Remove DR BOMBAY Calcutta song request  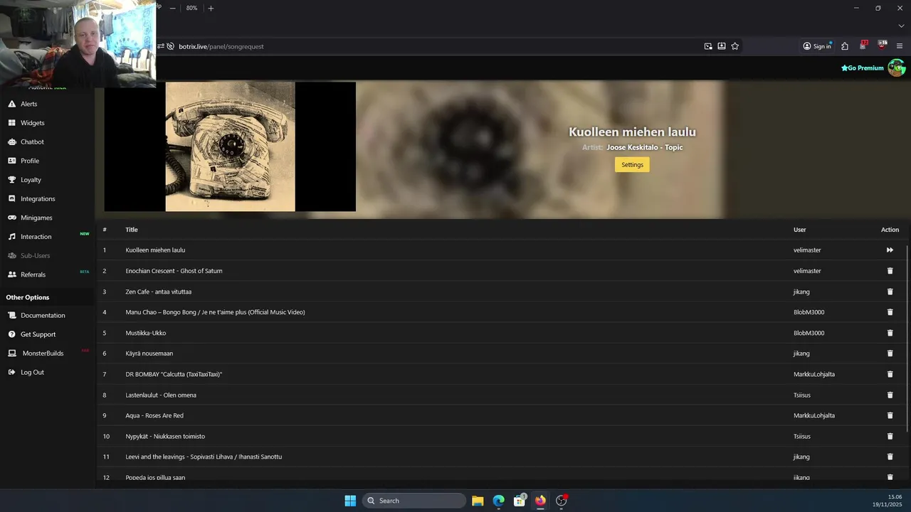(x=890, y=374)
